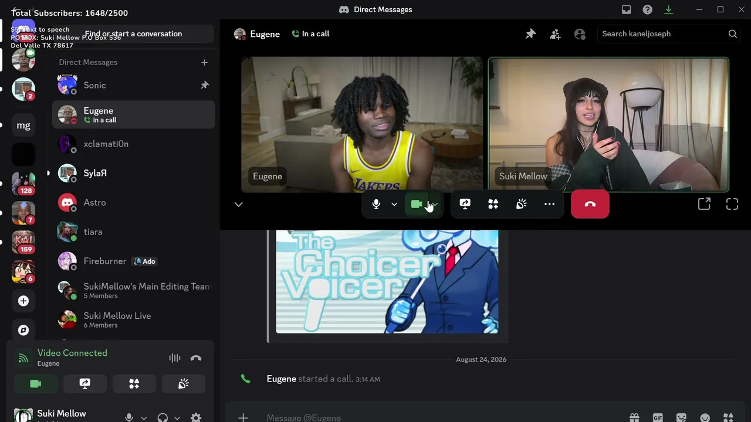Open output device dropdown in user panel

(177, 418)
